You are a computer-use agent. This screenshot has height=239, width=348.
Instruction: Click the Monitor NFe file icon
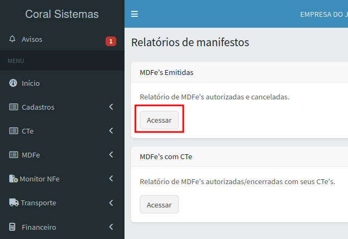[x=14, y=179]
